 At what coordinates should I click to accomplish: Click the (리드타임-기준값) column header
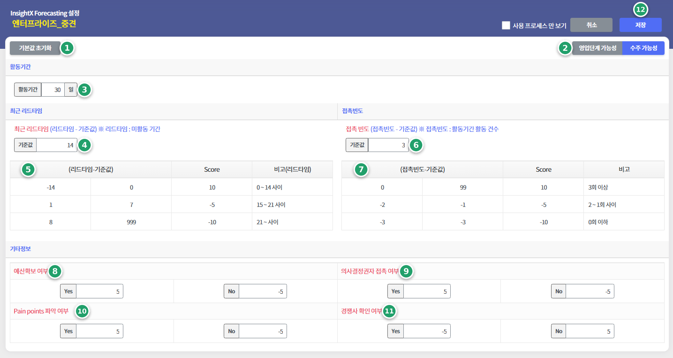(91, 169)
